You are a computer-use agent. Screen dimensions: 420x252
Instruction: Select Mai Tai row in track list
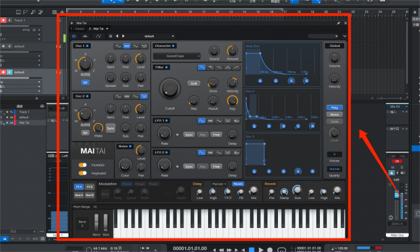click(23, 123)
